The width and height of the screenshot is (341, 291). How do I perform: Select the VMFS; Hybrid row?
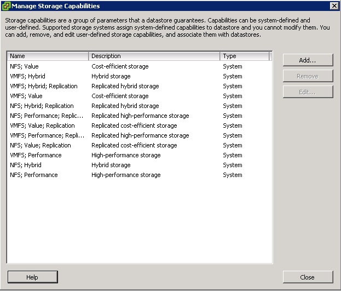[27, 76]
